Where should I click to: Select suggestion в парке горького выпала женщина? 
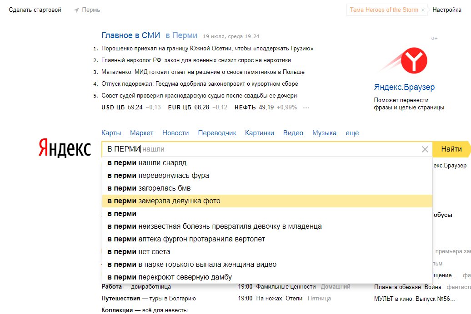267,265
